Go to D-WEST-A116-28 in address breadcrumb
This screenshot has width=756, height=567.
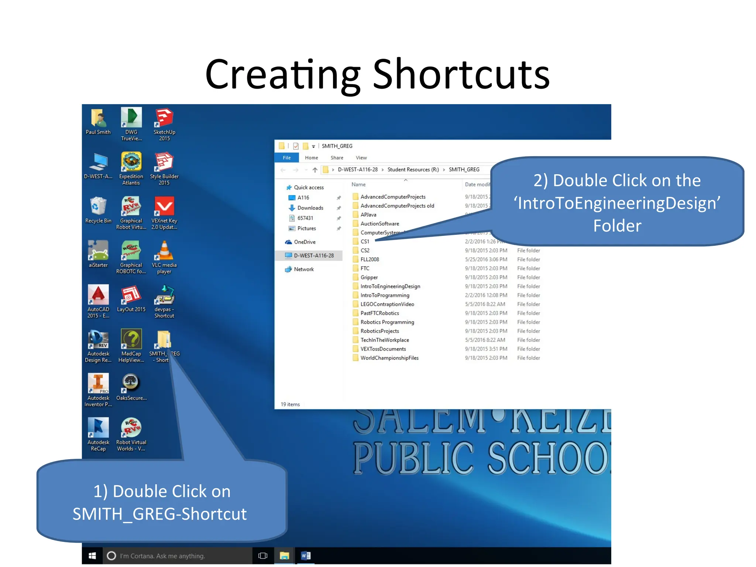tap(358, 169)
